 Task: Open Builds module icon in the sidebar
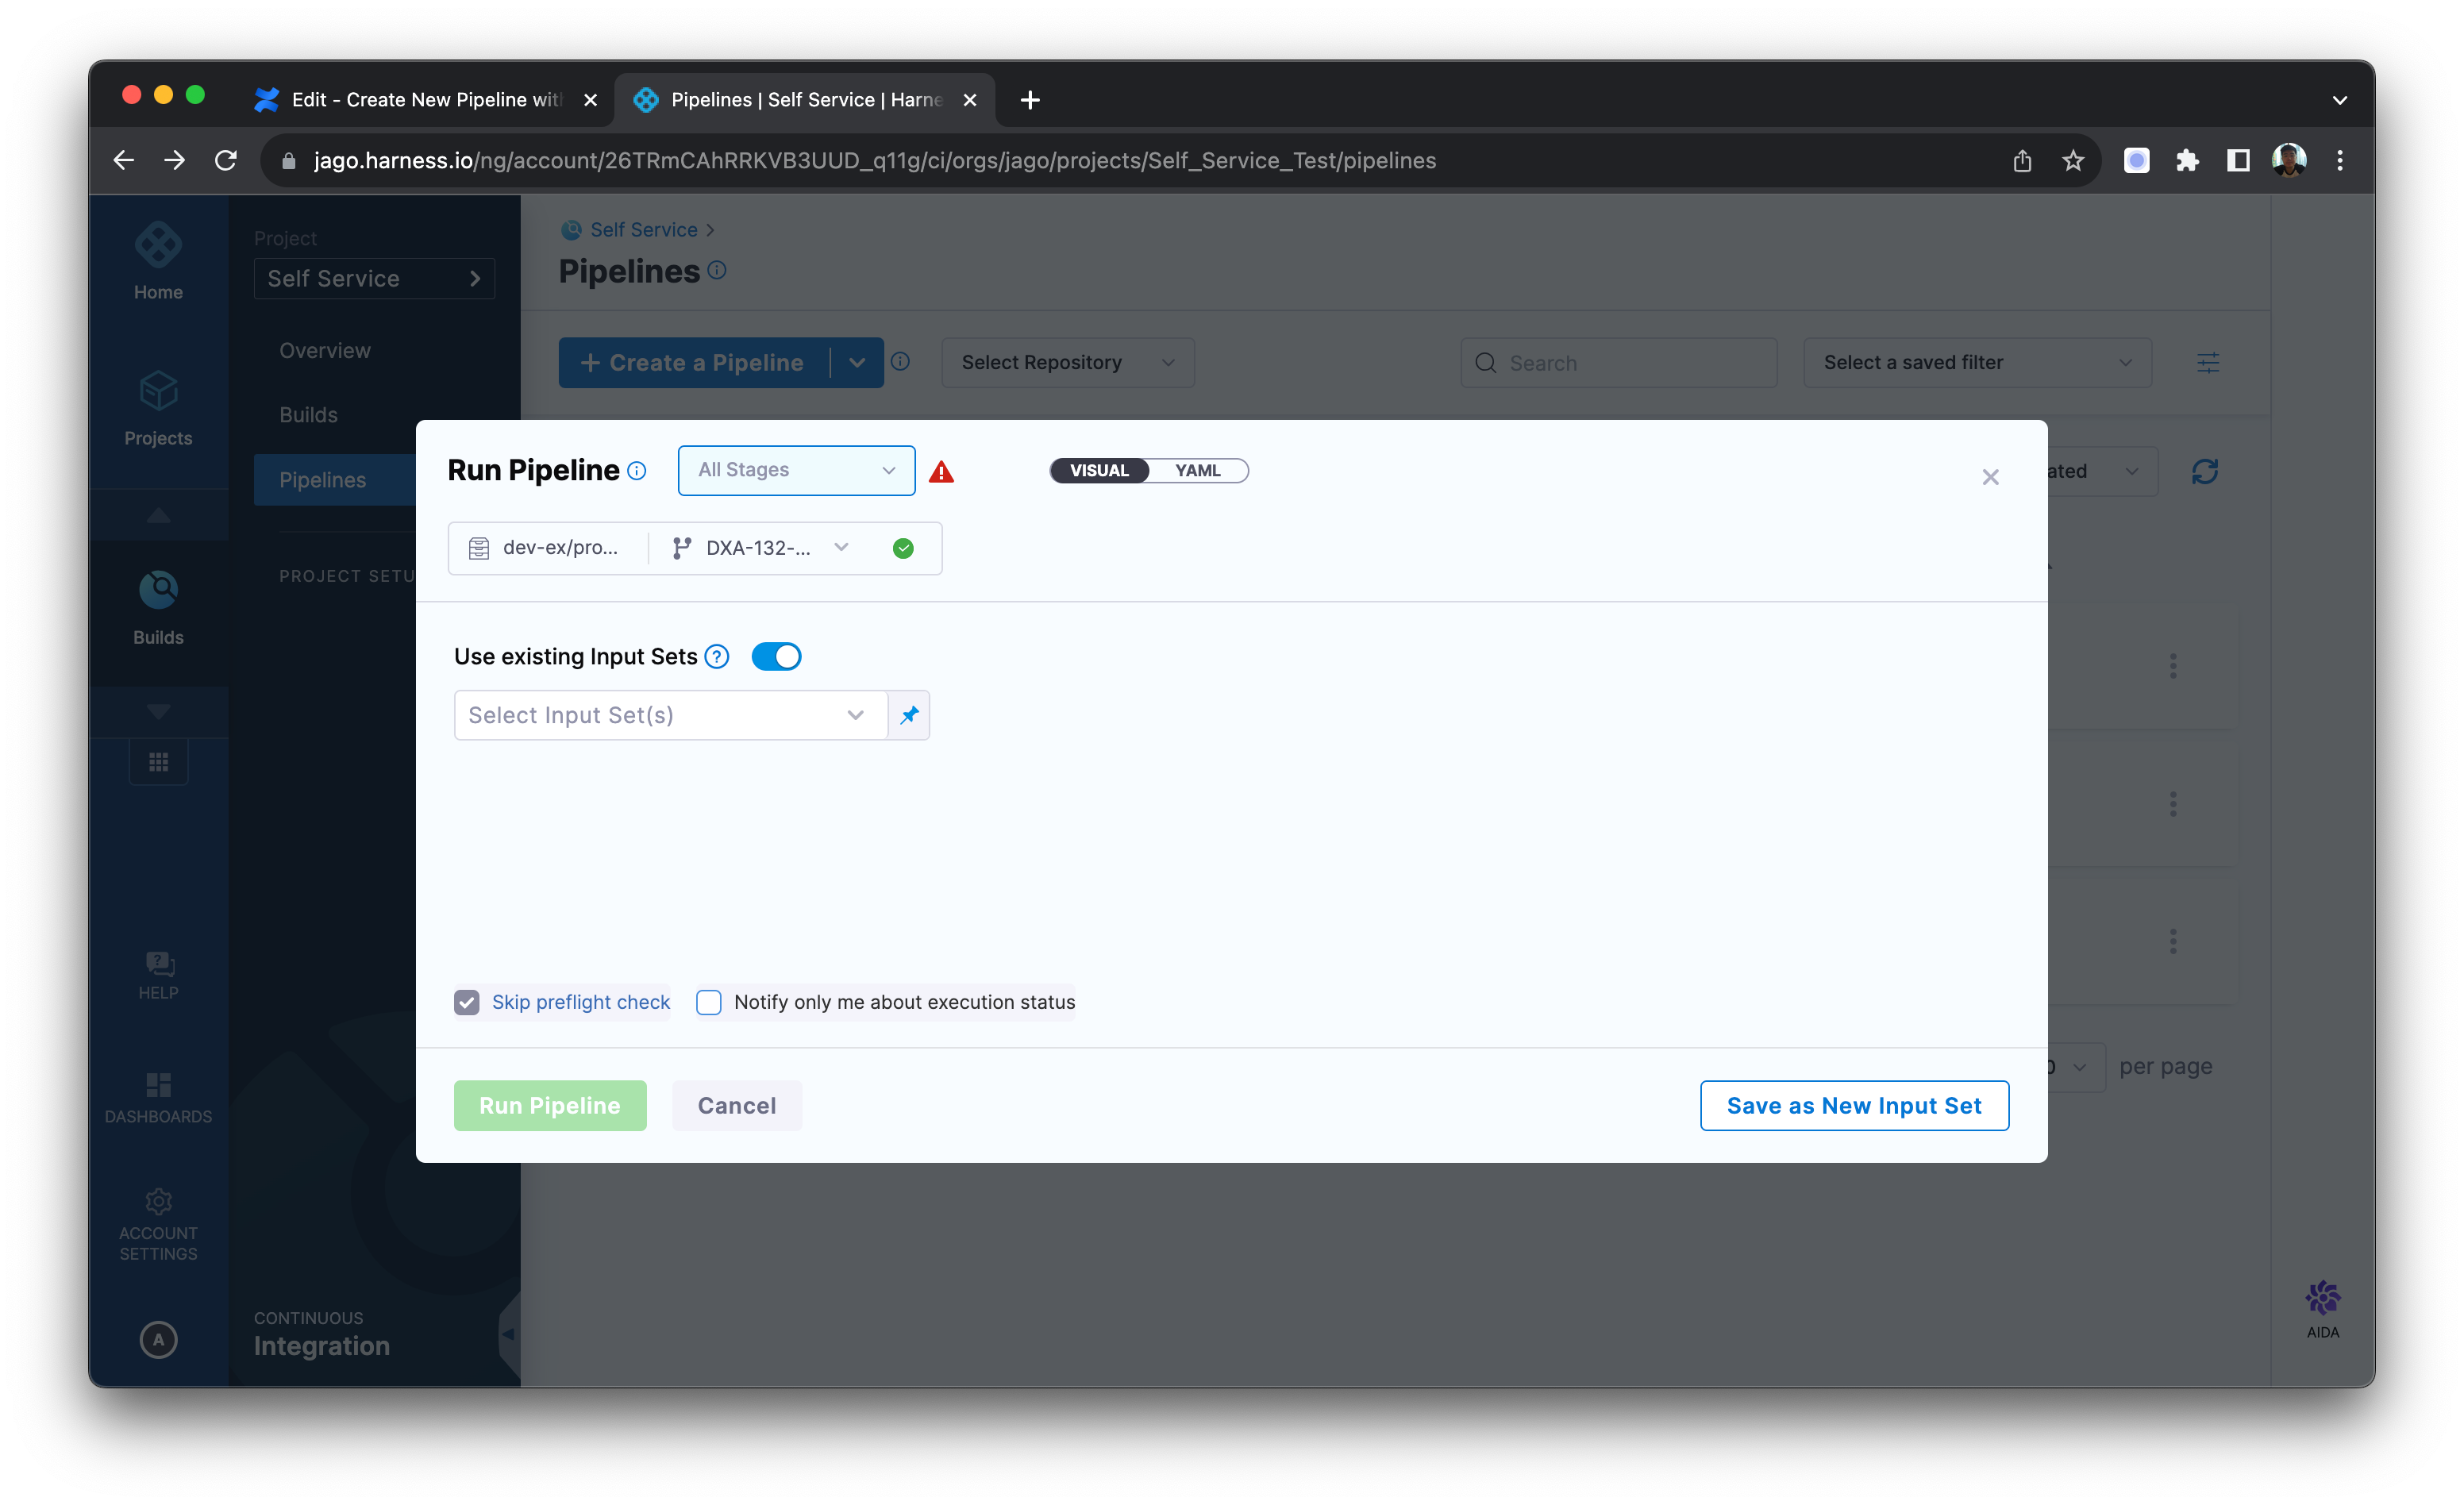point(158,607)
